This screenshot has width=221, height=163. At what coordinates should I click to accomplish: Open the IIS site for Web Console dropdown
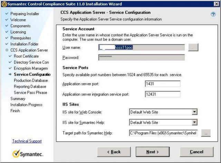(194, 112)
